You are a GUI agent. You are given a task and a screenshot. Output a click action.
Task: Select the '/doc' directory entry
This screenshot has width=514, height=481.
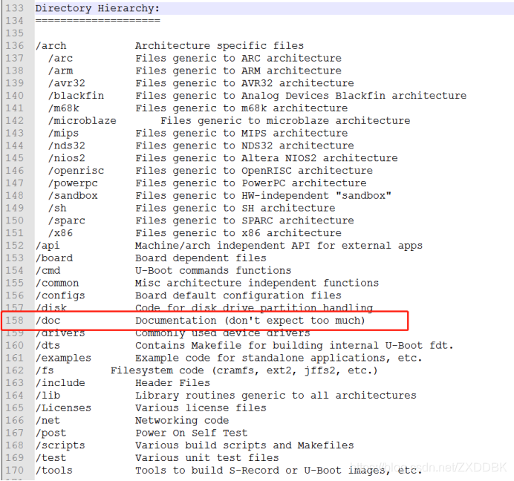[48, 320]
